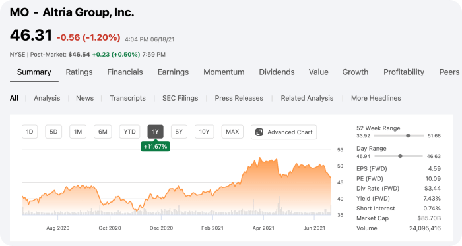Switch chart to 5D range
The height and width of the screenshot is (246, 462).
pyautogui.click(x=53, y=132)
